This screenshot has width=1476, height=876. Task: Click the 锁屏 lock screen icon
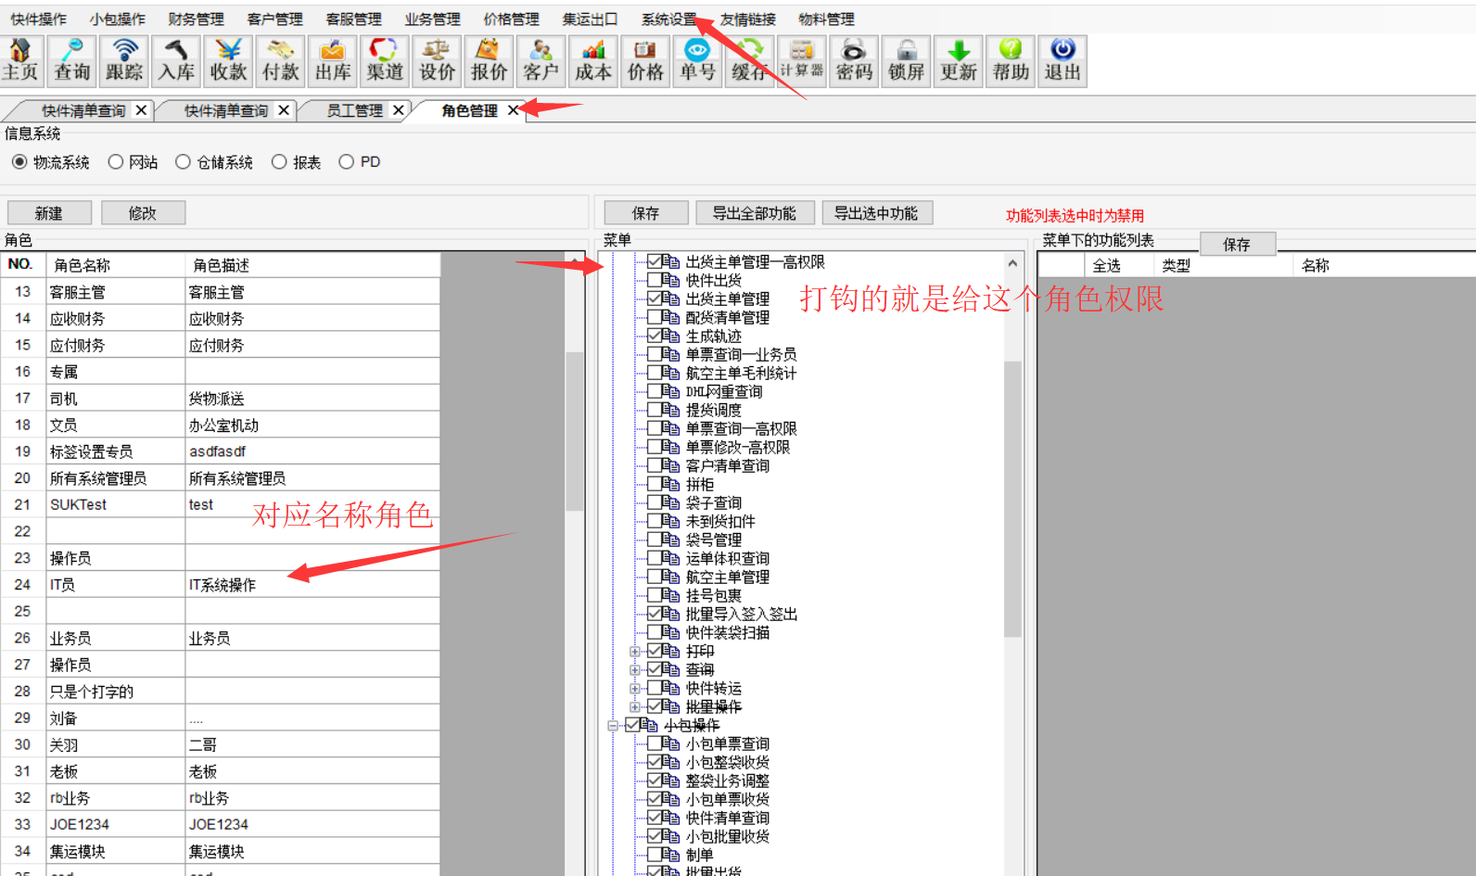tap(906, 61)
